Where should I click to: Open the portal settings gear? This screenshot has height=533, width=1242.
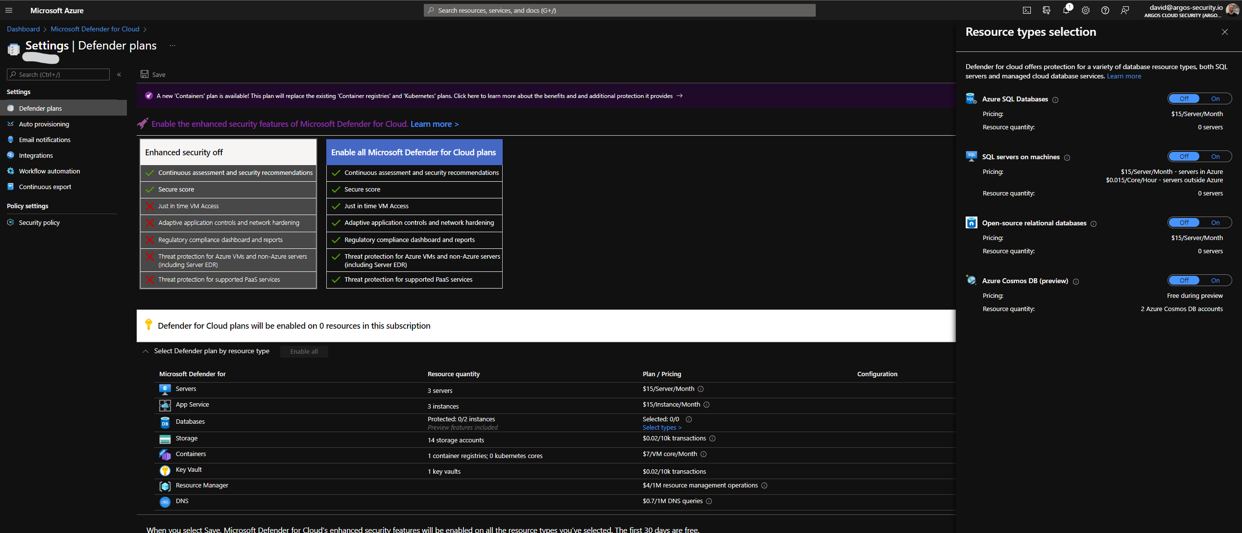coord(1086,10)
